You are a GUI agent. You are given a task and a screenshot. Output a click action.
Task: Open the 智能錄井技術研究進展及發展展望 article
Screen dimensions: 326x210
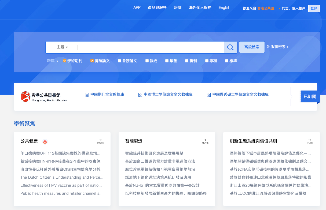tap(154, 153)
